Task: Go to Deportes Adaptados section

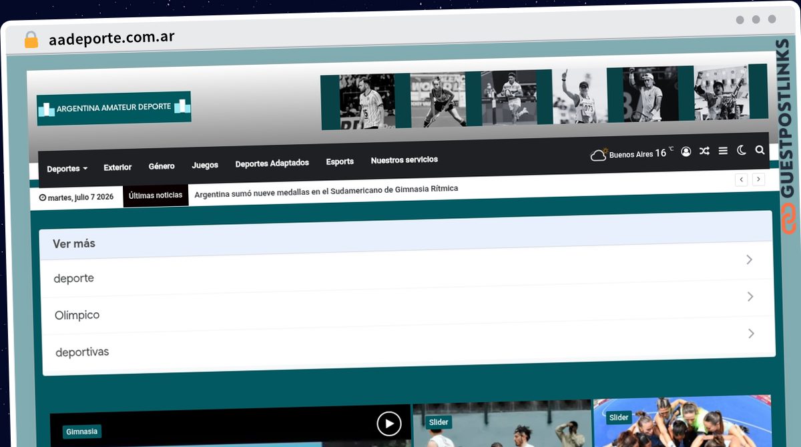Action: tap(272, 163)
